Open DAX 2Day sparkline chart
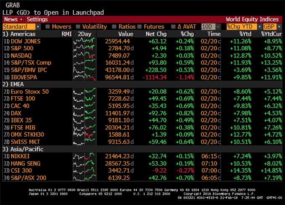This screenshot has width=285, height=205. click(x=85, y=113)
